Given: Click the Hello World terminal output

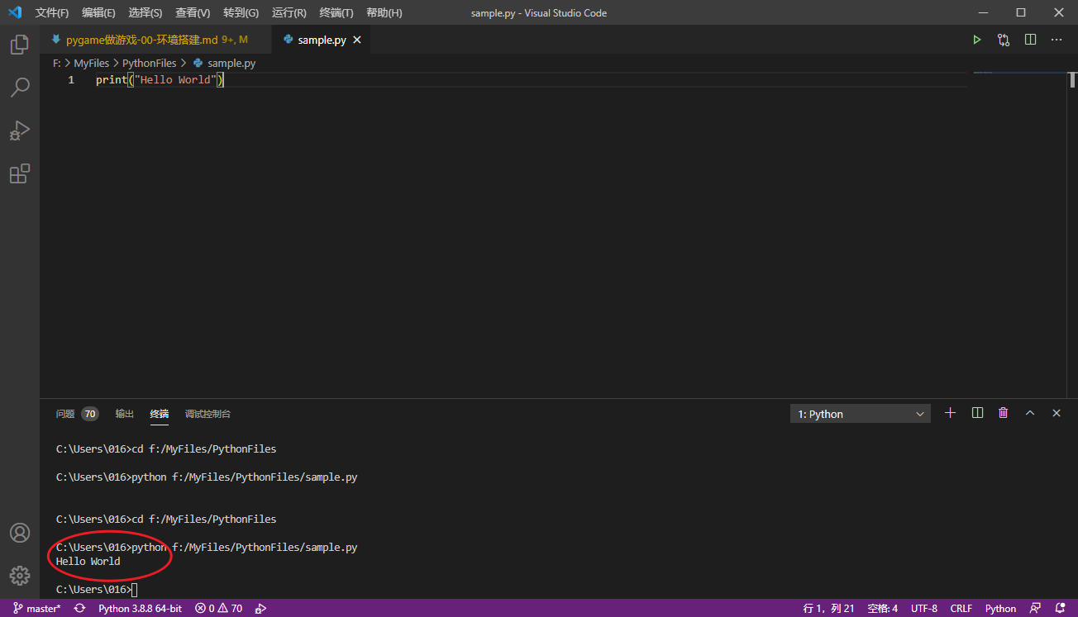Looking at the screenshot, I should (x=88, y=562).
